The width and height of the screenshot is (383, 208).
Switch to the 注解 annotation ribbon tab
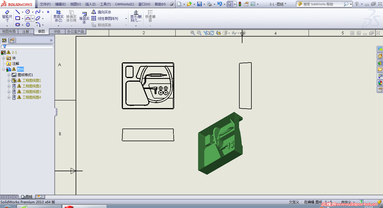[x=26, y=31]
